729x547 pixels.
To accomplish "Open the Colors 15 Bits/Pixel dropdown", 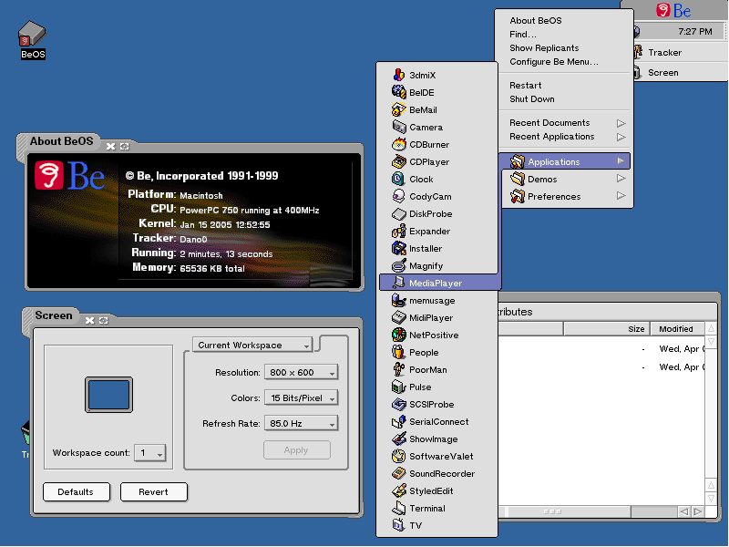I will click(302, 397).
